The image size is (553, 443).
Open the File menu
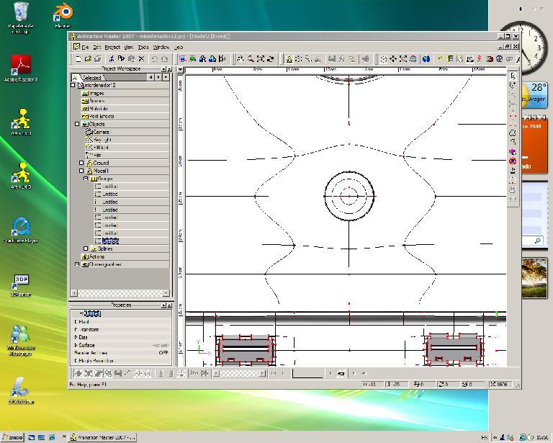click(x=85, y=47)
